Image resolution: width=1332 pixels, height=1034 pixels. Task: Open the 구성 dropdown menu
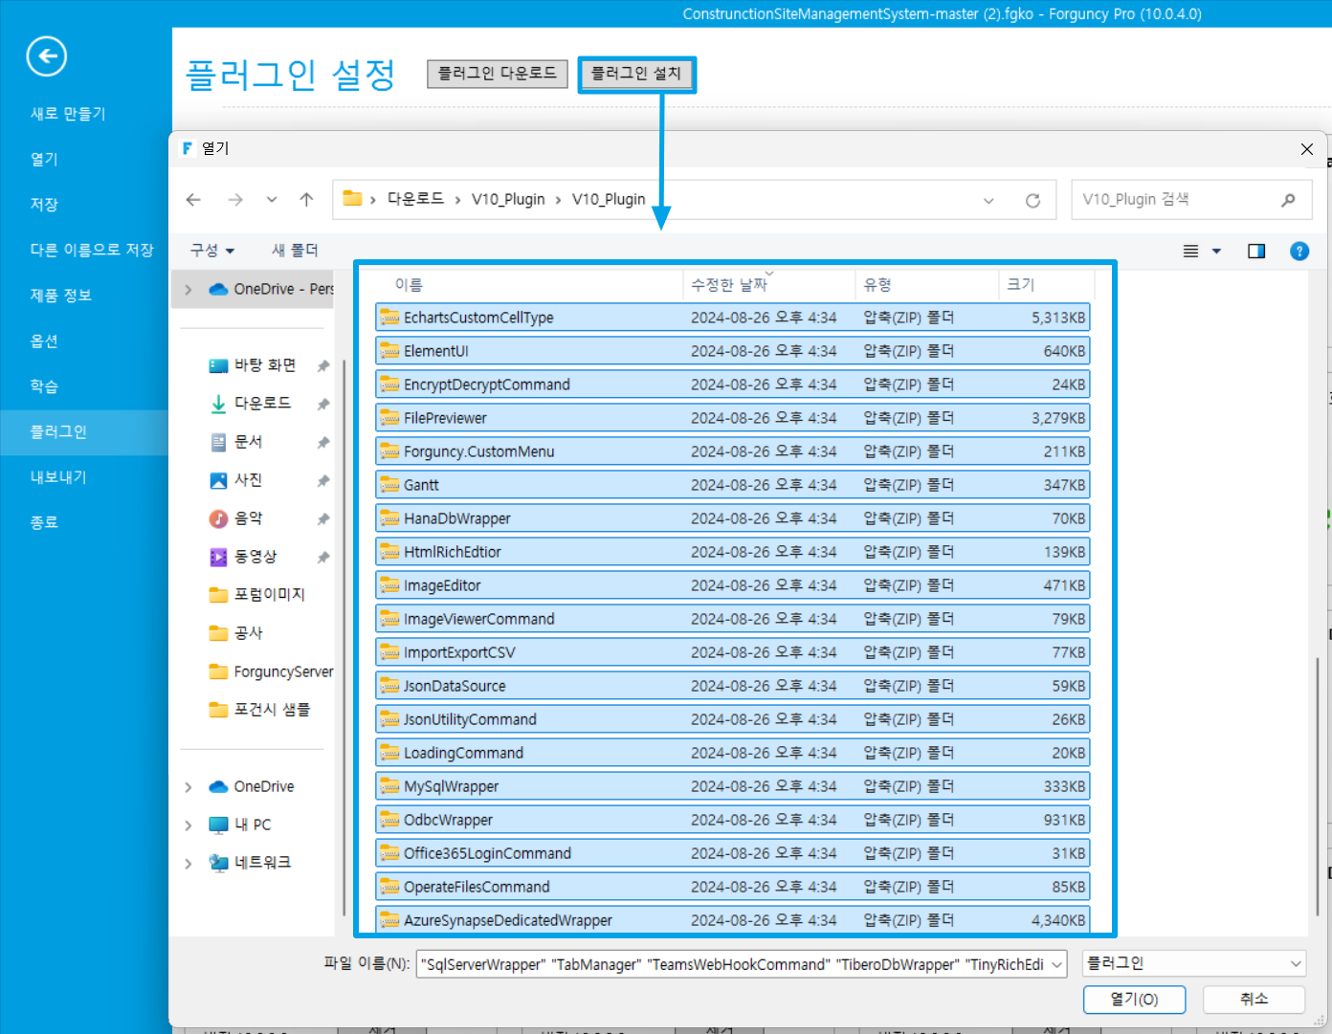coord(211,251)
